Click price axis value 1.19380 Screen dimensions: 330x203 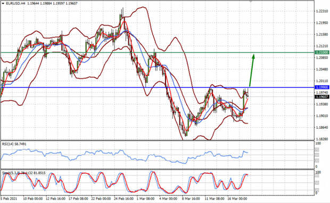pyautogui.click(x=322, y=104)
